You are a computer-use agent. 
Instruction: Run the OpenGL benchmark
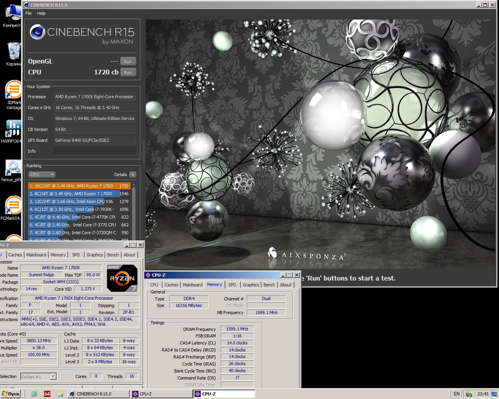[x=128, y=62]
